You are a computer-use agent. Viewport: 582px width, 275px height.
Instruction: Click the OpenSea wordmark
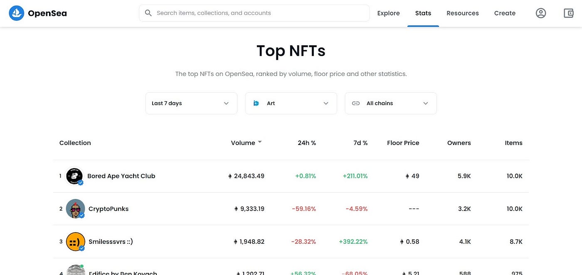(47, 13)
